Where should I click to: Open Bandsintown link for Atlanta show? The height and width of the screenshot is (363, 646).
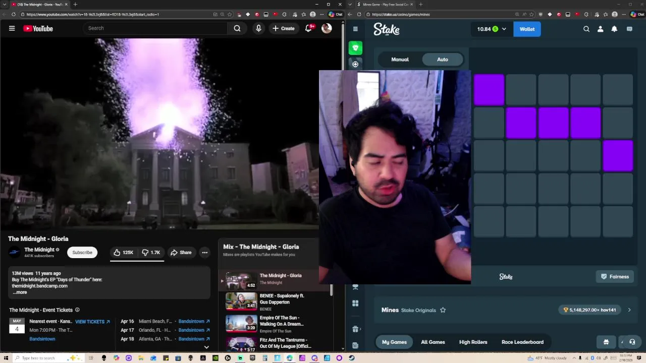tap(194, 339)
